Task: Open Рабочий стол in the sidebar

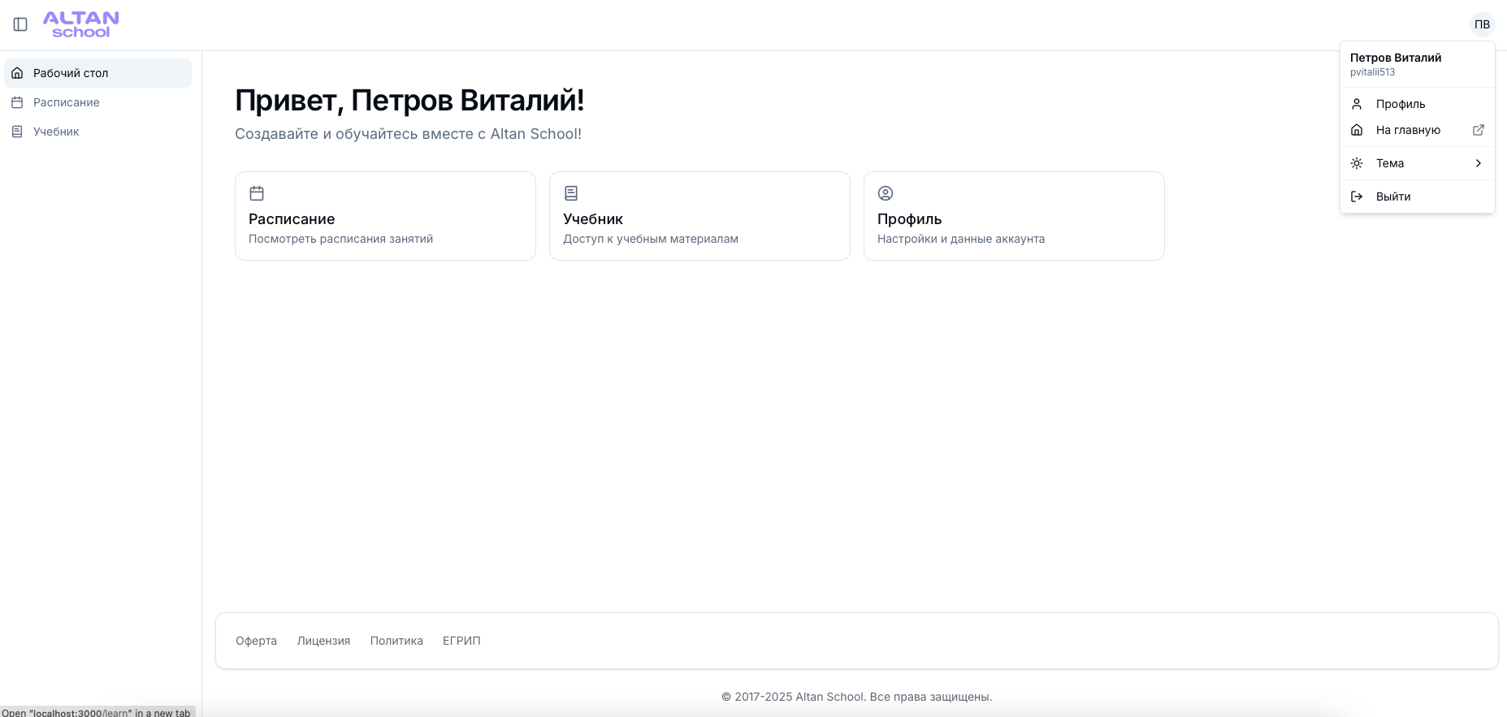Action: 71,73
